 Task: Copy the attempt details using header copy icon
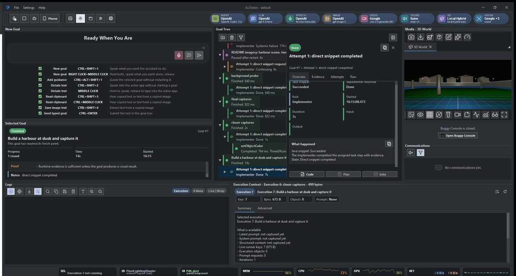point(385,48)
